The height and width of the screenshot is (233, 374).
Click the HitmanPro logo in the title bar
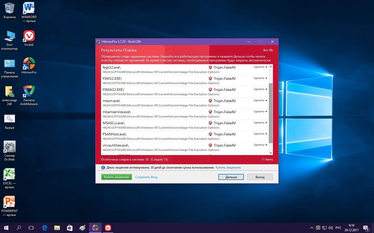click(98, 42)
